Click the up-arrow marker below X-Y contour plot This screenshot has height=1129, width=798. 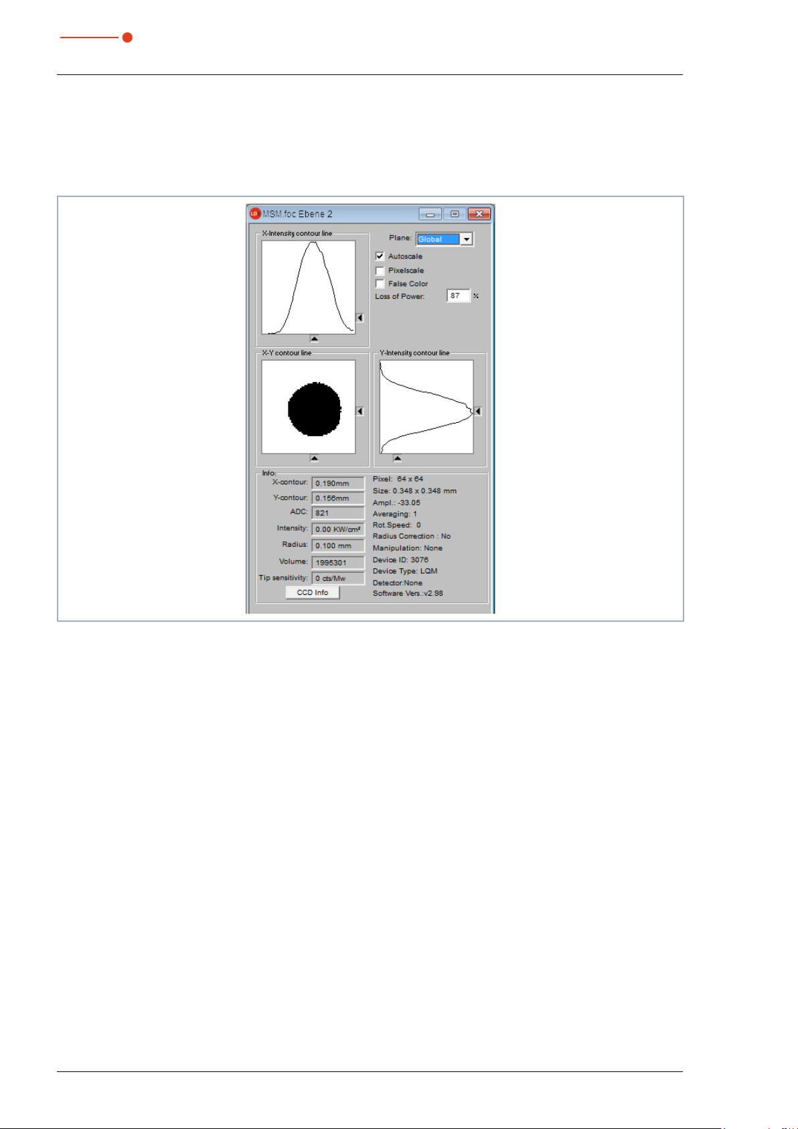[x=314, y=458]
